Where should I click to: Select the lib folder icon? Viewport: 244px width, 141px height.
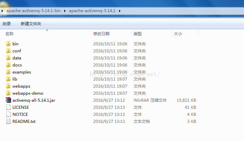pos(8,79)
